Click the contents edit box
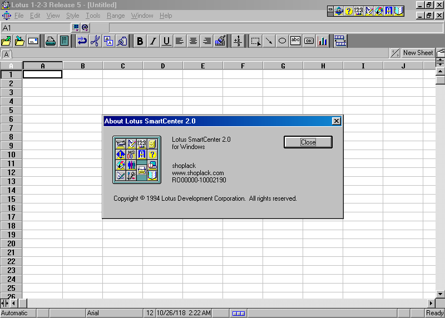This screenshot has width=445, height=318. [x=276, y=28]
